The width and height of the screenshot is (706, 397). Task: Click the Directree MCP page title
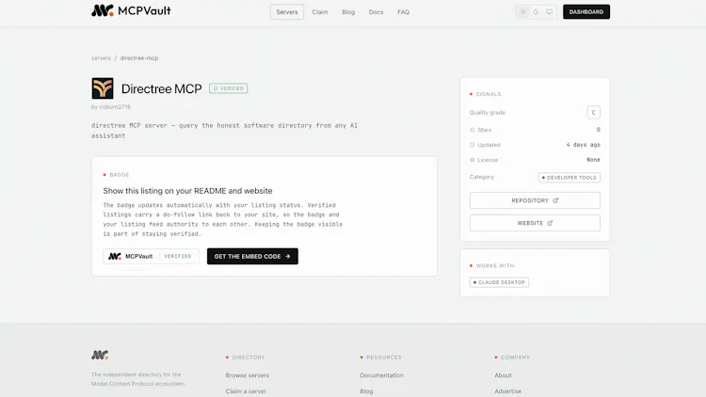[x=162, y=88]
